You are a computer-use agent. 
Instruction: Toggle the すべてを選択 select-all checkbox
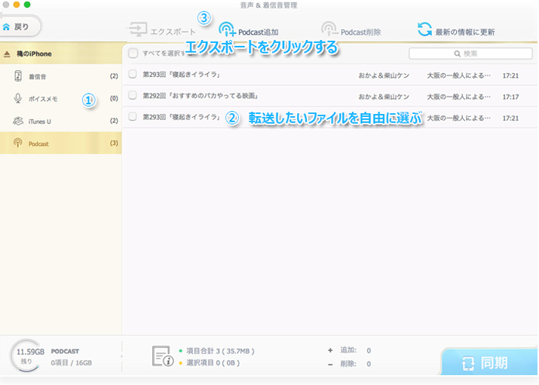pyautogui.click(x=133, y=54)
